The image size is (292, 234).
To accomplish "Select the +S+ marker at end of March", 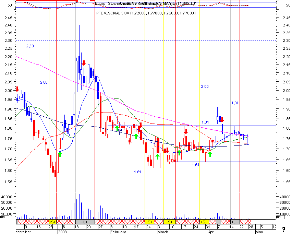I will point(204,222).
